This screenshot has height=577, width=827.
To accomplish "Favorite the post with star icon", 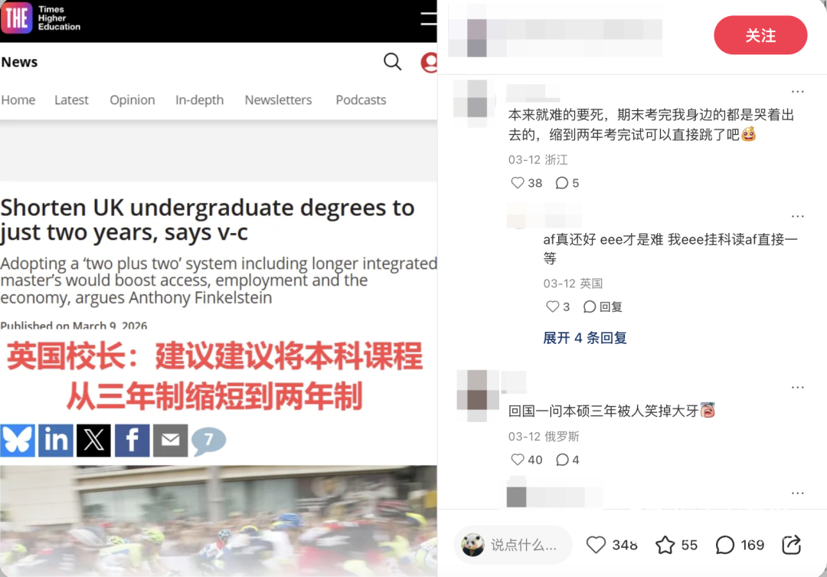I will pyautogui.click(x=665, y=545).
